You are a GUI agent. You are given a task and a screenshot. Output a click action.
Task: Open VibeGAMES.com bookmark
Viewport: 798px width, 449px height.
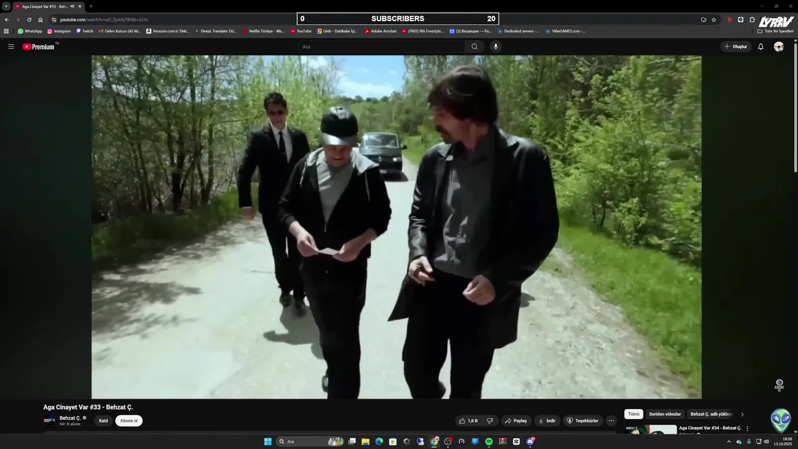tap(565, 31)
